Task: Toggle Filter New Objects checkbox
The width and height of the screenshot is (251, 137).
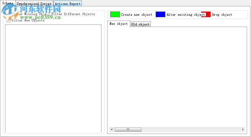Action: pyautogui.click(x=8, y=21)
